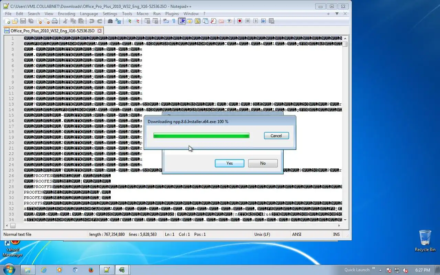This screenshot has width=440, height=275.
Task: Click the Save file toolbar icon
Action: [23, 21]
